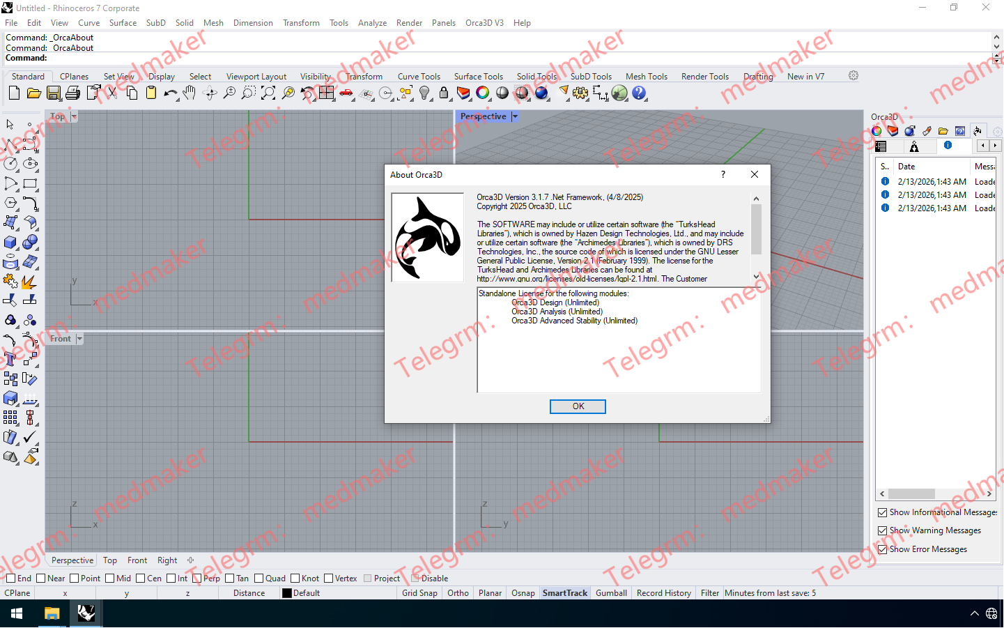Select the Orca3D orca logo tab

point(978,130)
